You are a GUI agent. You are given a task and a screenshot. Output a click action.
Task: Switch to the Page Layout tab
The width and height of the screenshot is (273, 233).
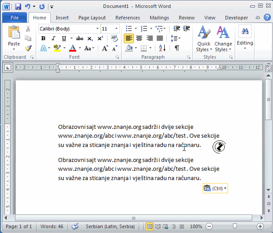92,18
